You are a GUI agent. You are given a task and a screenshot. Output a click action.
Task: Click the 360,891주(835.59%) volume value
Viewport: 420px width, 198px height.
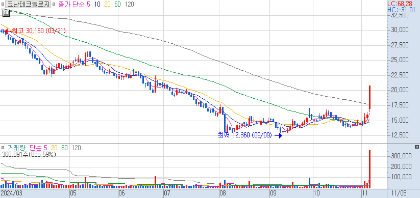coord(29,154)
